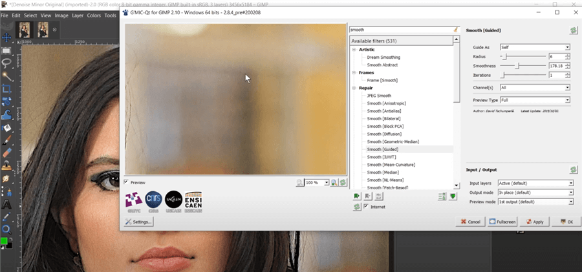Select the Crop tool
582x272 pixels.
[x=6, y=89]
